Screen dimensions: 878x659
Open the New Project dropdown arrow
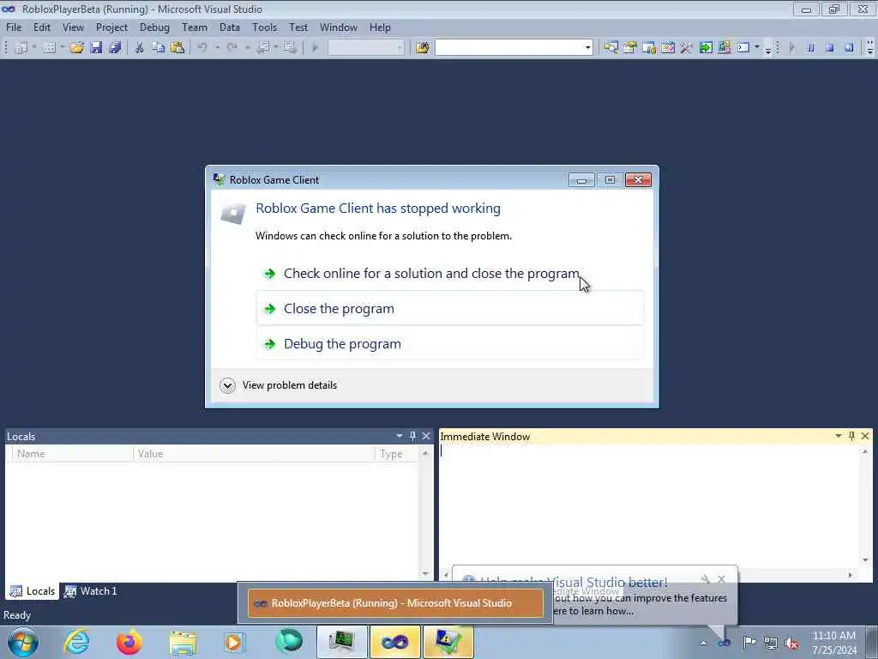(34, 48)
